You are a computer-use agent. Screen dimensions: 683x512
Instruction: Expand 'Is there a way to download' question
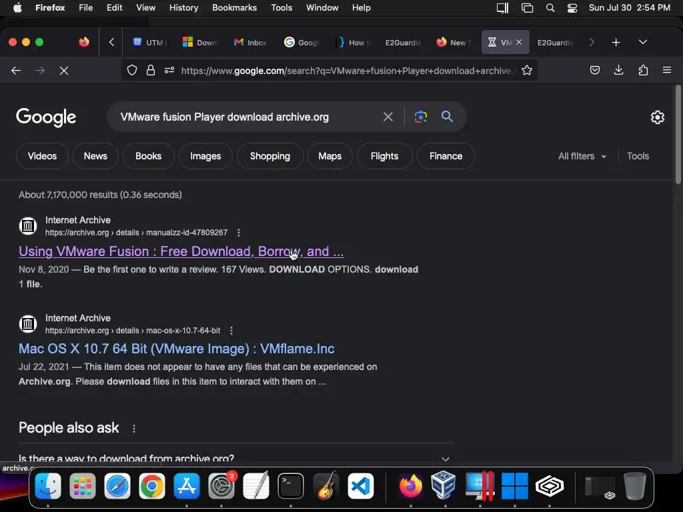(x=235, y=459)
